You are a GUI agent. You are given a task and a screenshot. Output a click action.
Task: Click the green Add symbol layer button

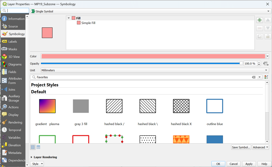coord(260,20)
